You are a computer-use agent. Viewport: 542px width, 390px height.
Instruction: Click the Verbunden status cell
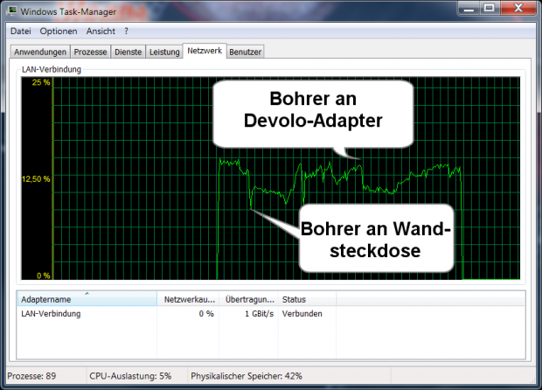click(302, 314)
